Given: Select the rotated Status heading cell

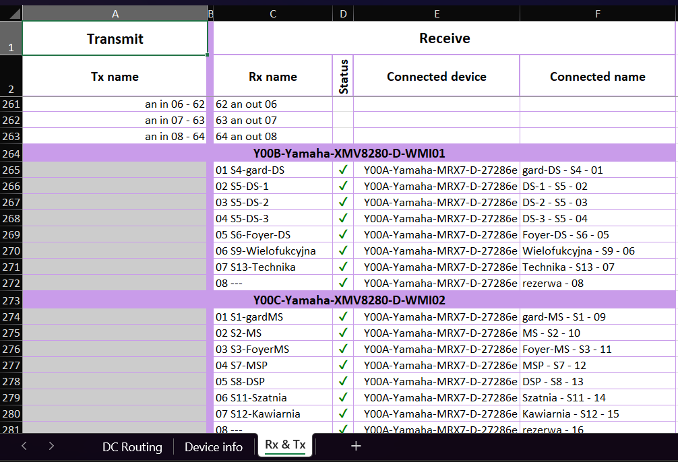Looking at the screenshot, I should pos(343,76).
